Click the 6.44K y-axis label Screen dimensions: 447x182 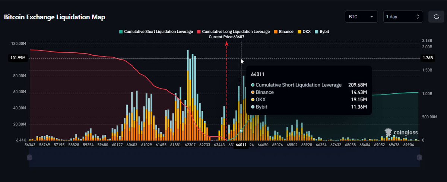pos(21,140)
